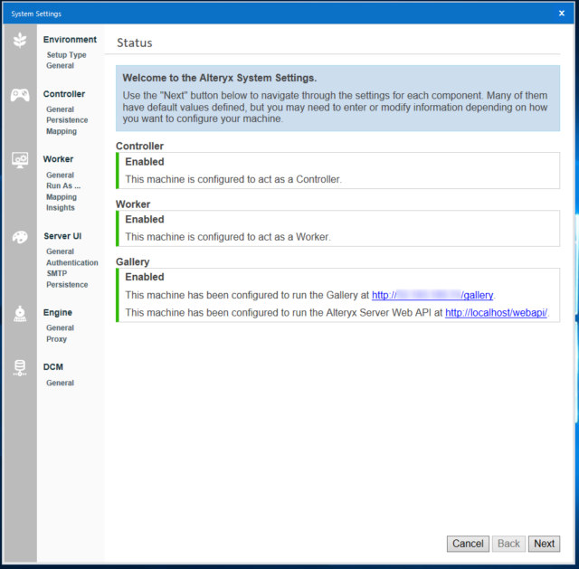The image size is (579, 569).
Task: Click the Cancel button
Action: pos(468,544)
